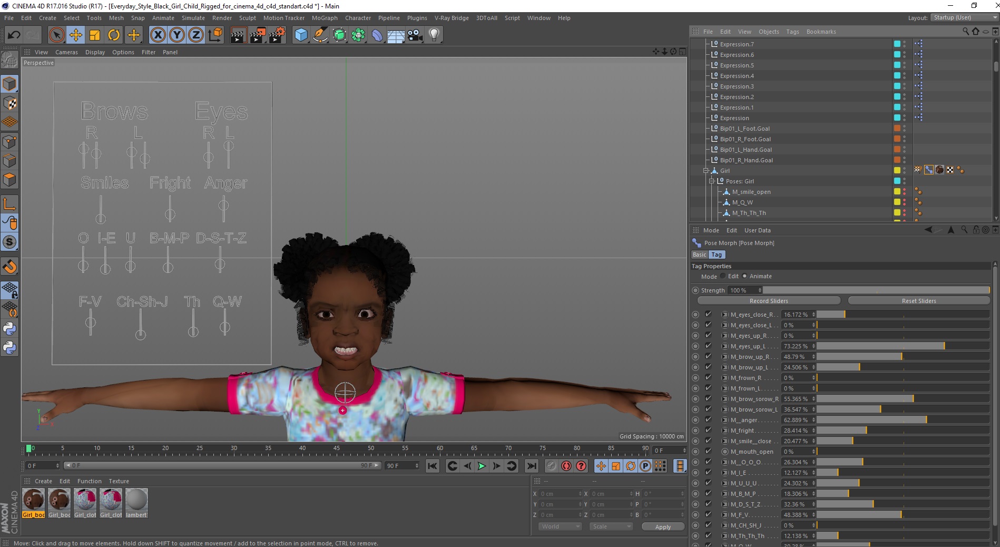Click the Coordinate System icon
This screenshot has width=1000, height=547.
click(215, 35)
